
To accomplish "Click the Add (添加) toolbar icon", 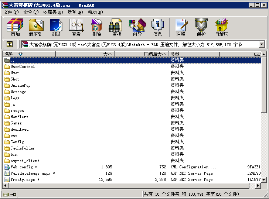I will point(15,27).
